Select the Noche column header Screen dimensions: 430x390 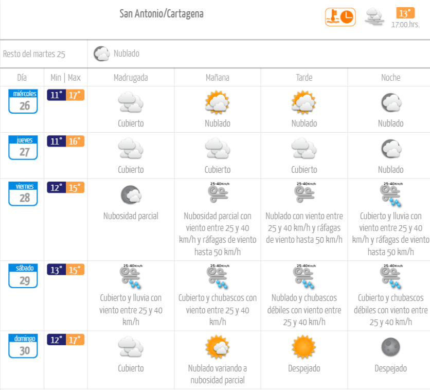click(x=390, y=78)
